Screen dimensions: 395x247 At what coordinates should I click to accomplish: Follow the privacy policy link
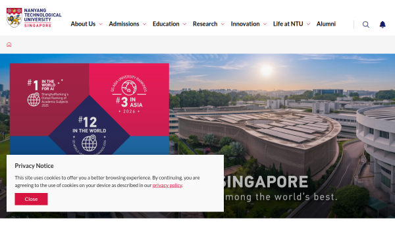pyautogui.click(x=167, y=185)
